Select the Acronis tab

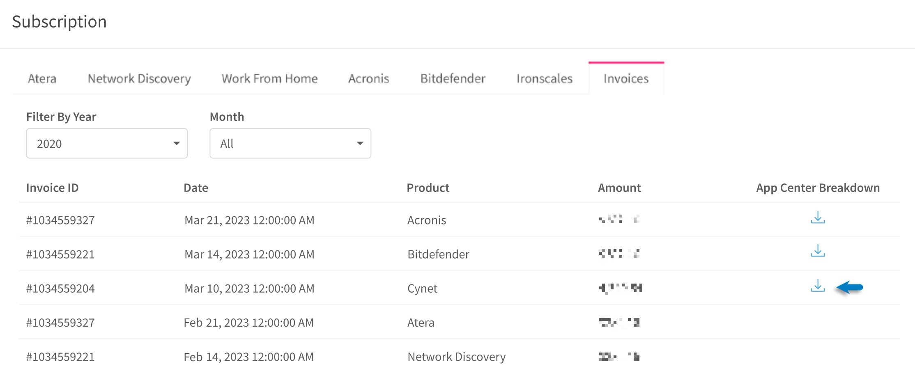tap(369, 78)
